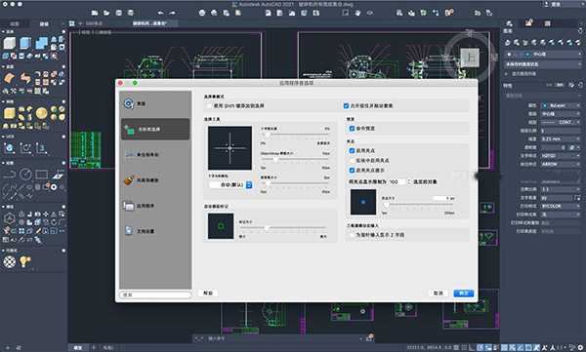586x352 pixels.
Task: Click the blue OK button
Action: click(463, 293)
